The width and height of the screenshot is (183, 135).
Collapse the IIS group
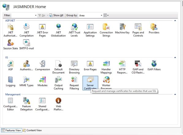[175, 58]
